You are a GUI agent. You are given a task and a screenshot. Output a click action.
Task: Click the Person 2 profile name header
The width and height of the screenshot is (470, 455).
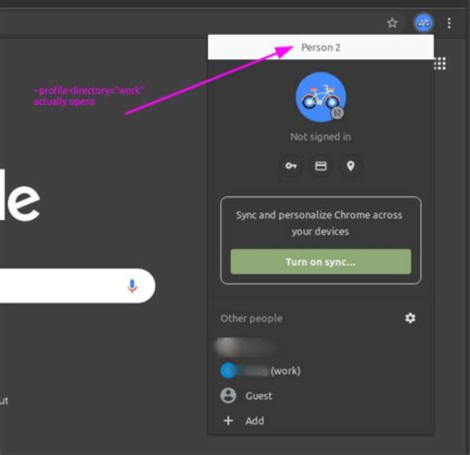point(321,48)
